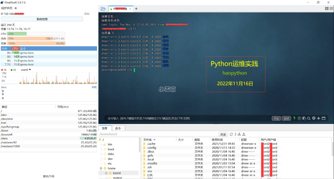Click the paste icon in terminal toolbar
Image resolution: width=334 pixels, height=179 pixels.
[x=304, y=118]
